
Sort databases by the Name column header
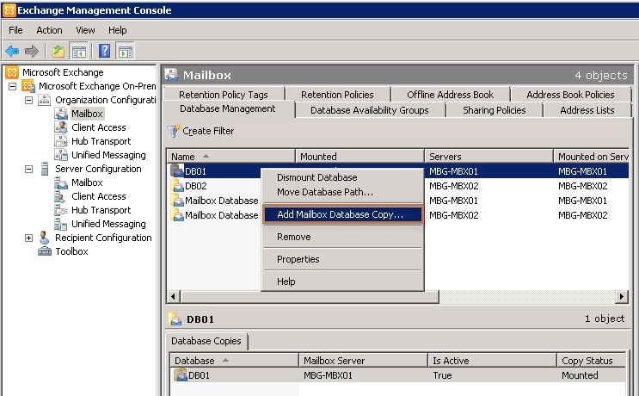tap(230, 157)
